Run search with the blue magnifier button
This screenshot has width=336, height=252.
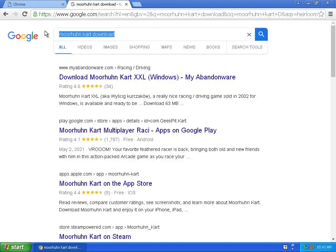point(261,34)
